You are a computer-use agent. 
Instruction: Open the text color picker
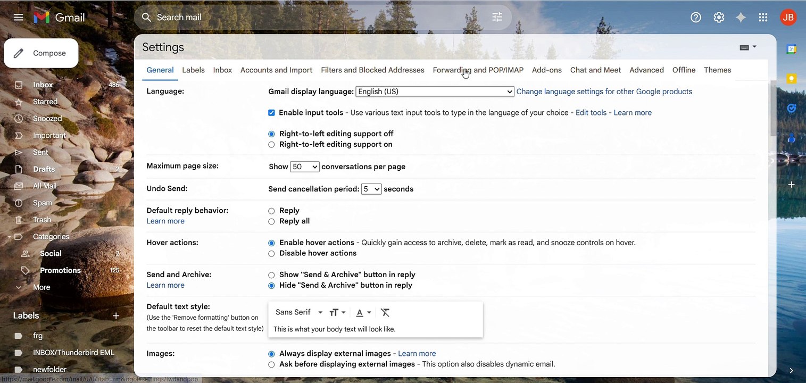pyautogui.click(x=363, y=312)
